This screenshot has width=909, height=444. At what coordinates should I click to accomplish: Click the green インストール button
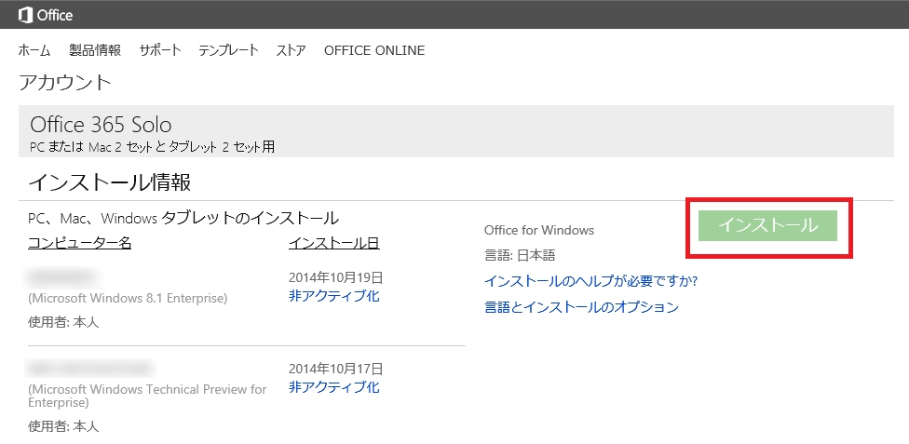[767, 225]
